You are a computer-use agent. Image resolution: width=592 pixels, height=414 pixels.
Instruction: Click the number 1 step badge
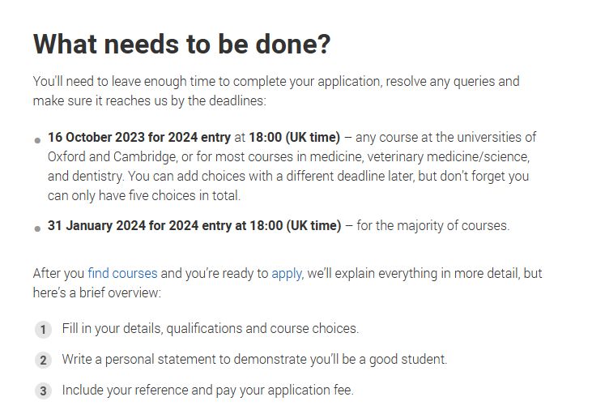click(x=43, y=330)
